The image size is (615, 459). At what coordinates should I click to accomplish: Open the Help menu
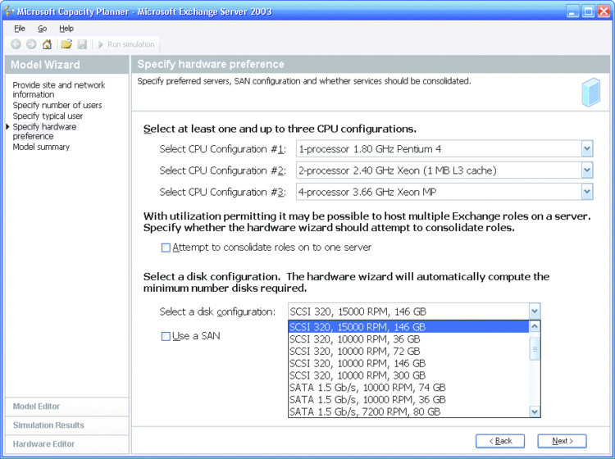[x=66, y=29]
